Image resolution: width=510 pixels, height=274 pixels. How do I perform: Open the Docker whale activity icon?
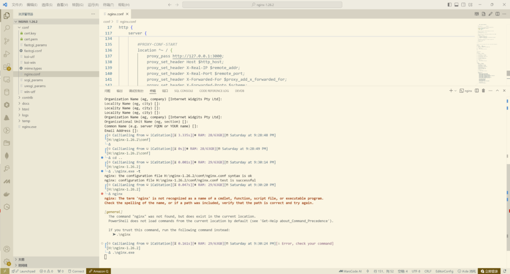(6, 194)
